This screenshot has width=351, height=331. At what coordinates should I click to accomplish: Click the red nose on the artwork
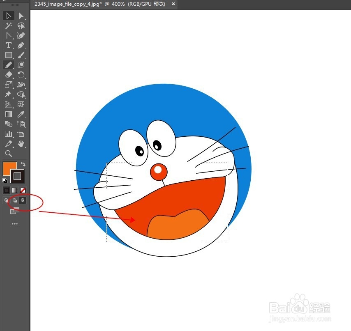(159, 172)
